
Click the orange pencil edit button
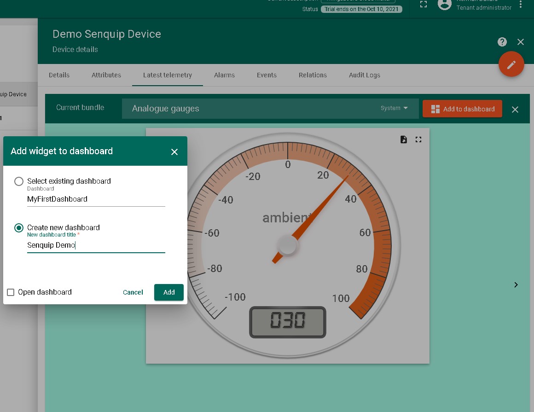point(511,64)
